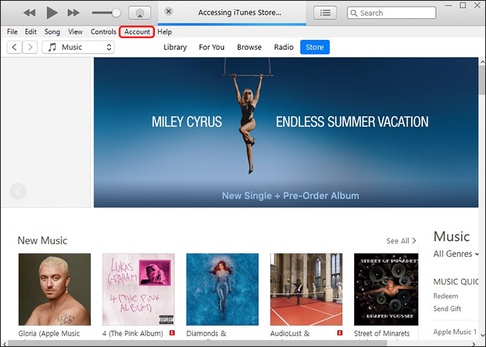486x347 pixels.
Task: Switch to the Browse tab
Action: pos(249,47)
